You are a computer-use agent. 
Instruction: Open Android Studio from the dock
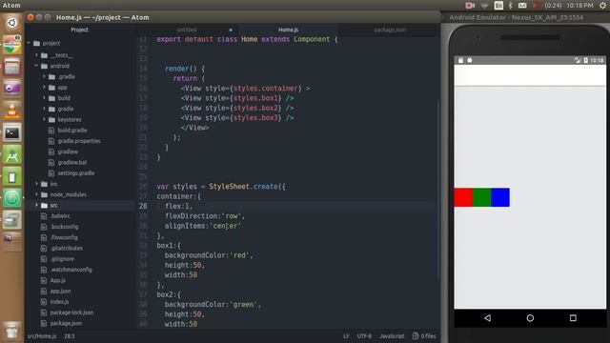tap(11, 154)
